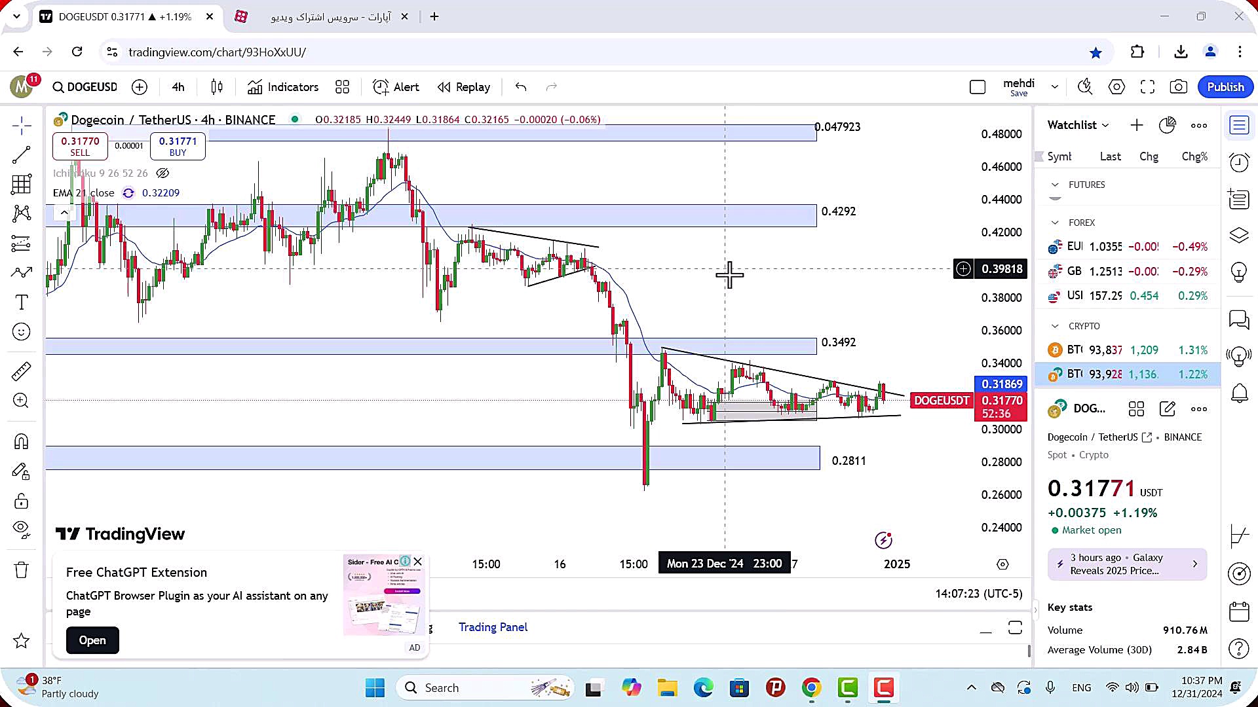Viewport: 1258px width, 707px height.
Task: Toggle stay in drawing mode
Action: (21, 471)
